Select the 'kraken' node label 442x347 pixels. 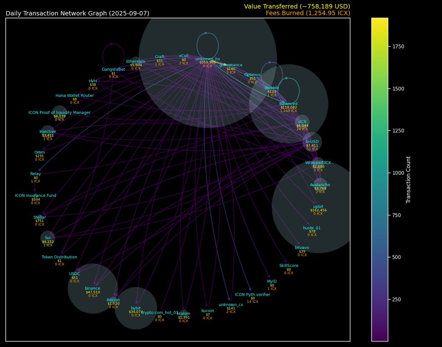[183, 314]
